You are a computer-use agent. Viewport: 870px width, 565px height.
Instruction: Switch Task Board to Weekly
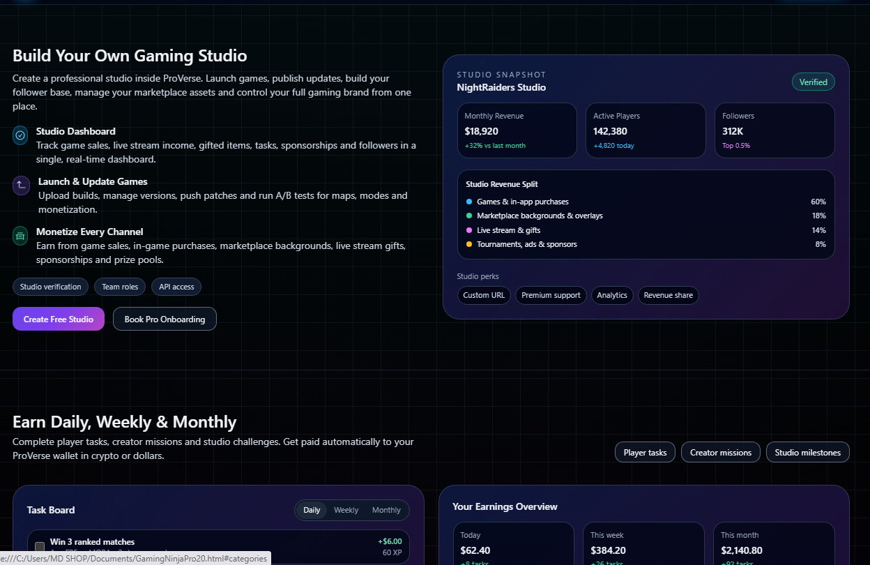pos(346,510)
